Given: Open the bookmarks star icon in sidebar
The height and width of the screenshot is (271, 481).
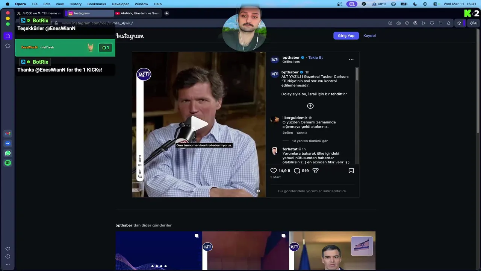Looking at the screenshot, I should 8,46.
